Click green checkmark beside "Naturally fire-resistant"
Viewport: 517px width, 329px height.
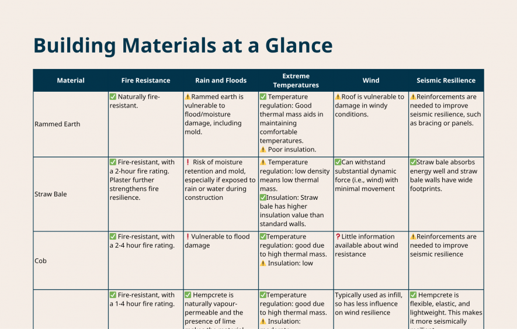[113, 97]
